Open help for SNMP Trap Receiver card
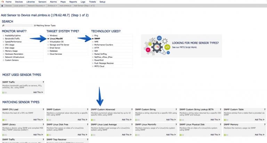The image size is (267, 143). (88, 140)
